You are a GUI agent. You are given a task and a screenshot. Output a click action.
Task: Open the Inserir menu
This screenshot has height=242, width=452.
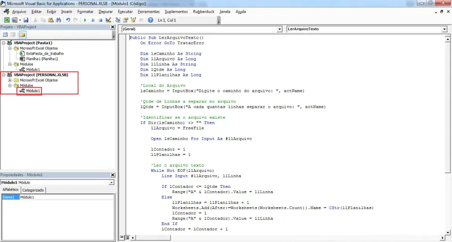click(x=66, y=11)
